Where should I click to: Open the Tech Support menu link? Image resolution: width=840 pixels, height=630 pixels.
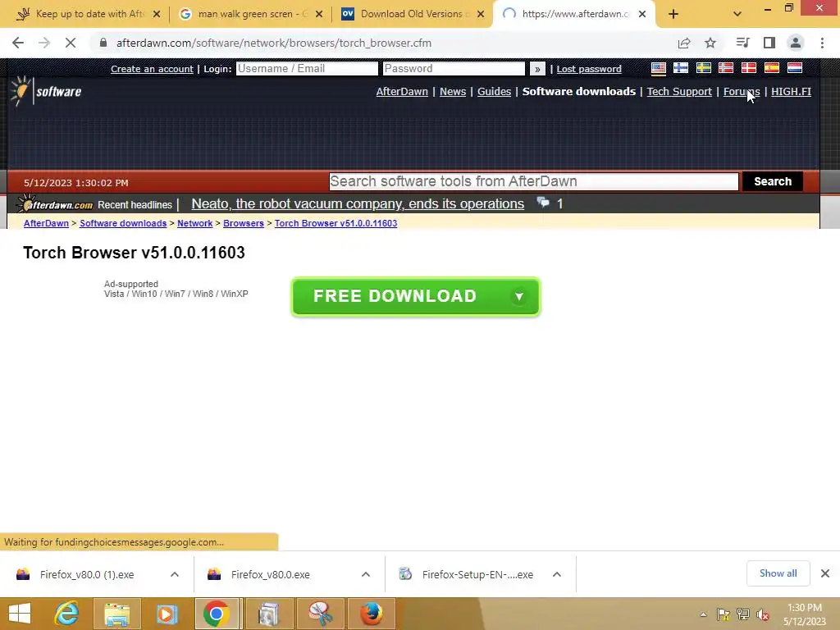pos(679,92)
